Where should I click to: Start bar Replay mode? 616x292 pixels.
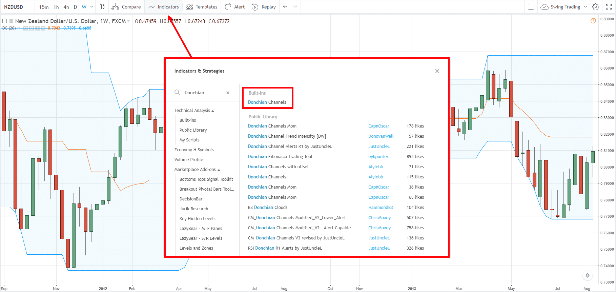point(264,7)
